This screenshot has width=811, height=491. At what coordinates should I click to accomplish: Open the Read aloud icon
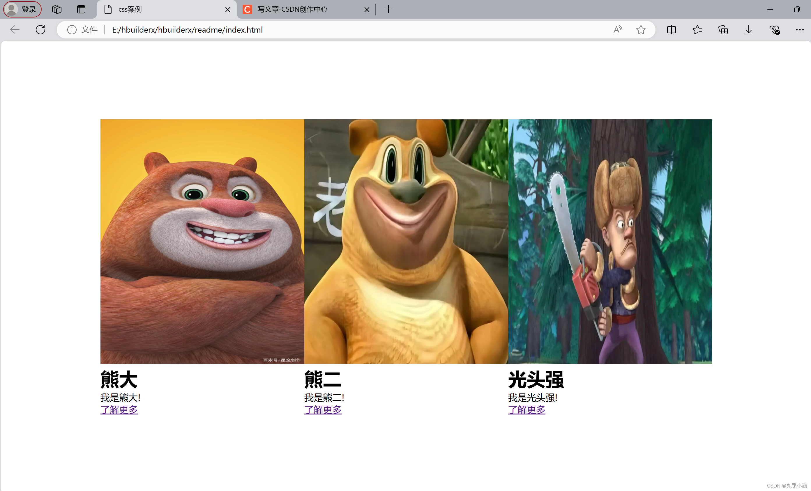(618, 30)
